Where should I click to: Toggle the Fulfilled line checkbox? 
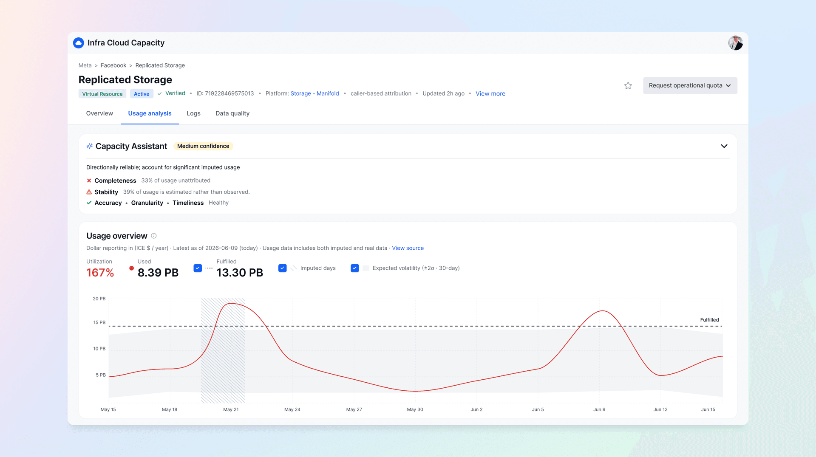tap(198, 268)
